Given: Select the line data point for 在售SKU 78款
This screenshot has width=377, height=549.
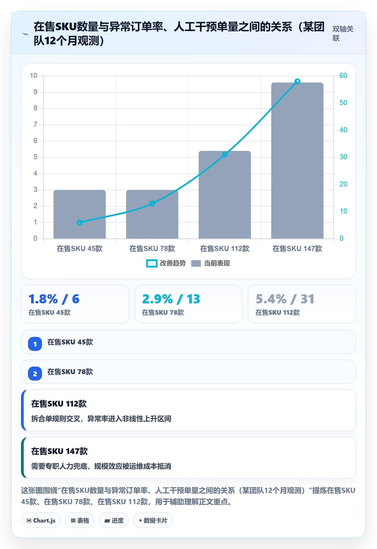Looking at the screenshot, I should [152, 204].
